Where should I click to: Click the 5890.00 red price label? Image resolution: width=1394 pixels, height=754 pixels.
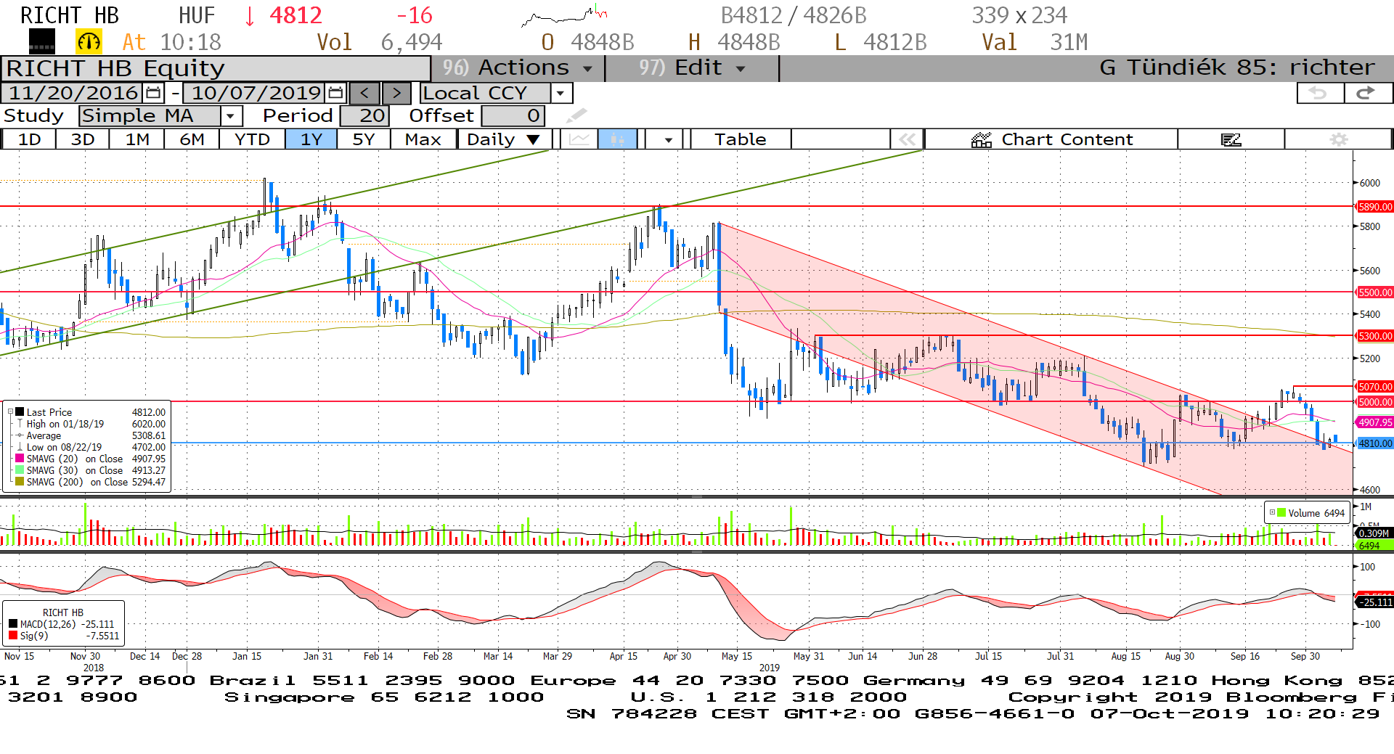[x=1374, y=207]
